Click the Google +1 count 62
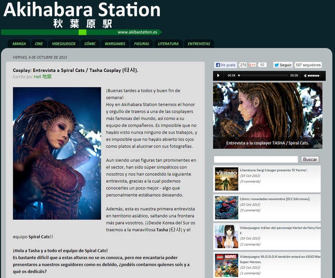 pyautogui.click(x=263, y=65)
